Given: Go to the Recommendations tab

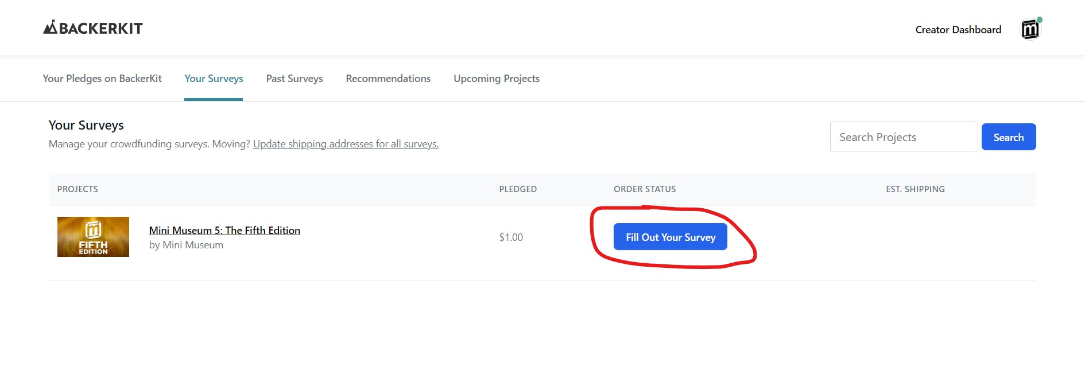Looking at the screenshot, I should coord(388,79).
